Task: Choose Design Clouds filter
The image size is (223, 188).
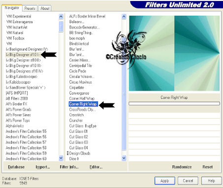Action: tap(80, 153)
